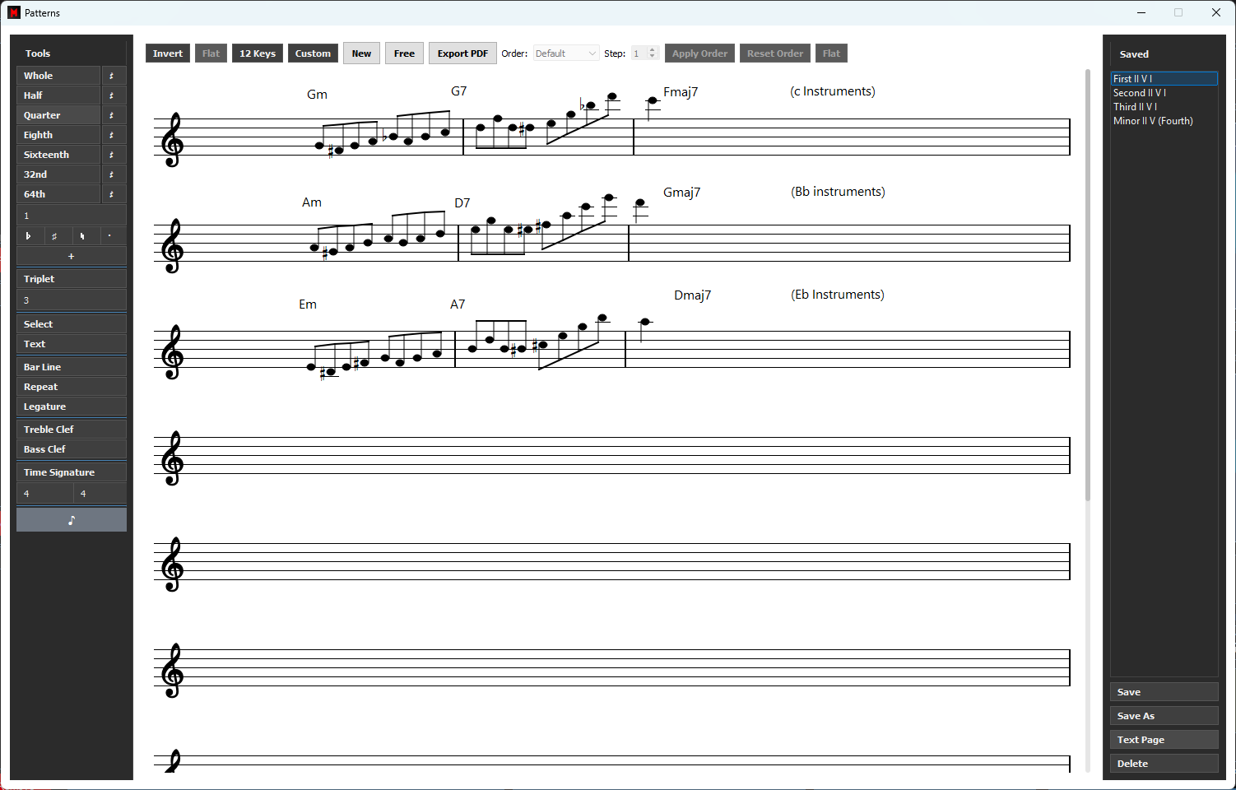The height and width of the screenshot is (790, 1236).
Task: Enable the Triplet tool
Action: [x=72, y=279]
